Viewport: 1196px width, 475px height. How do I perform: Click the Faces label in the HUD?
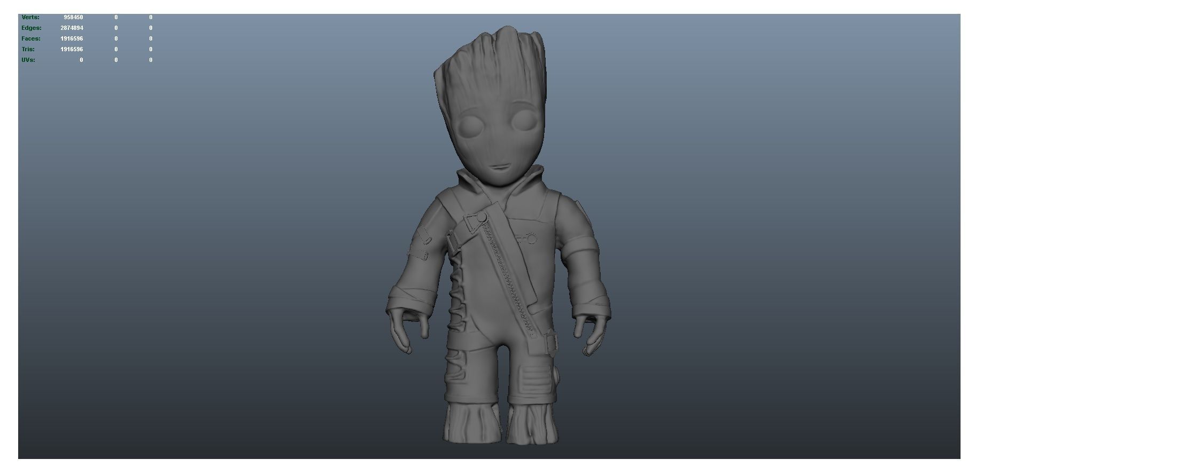coord(31,38)
